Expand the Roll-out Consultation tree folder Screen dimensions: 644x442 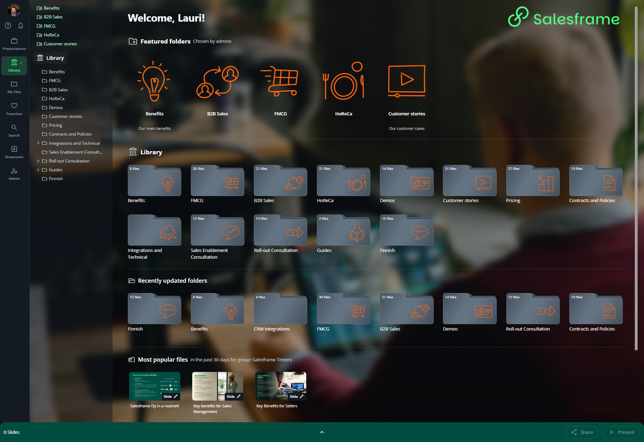[38, 161]
